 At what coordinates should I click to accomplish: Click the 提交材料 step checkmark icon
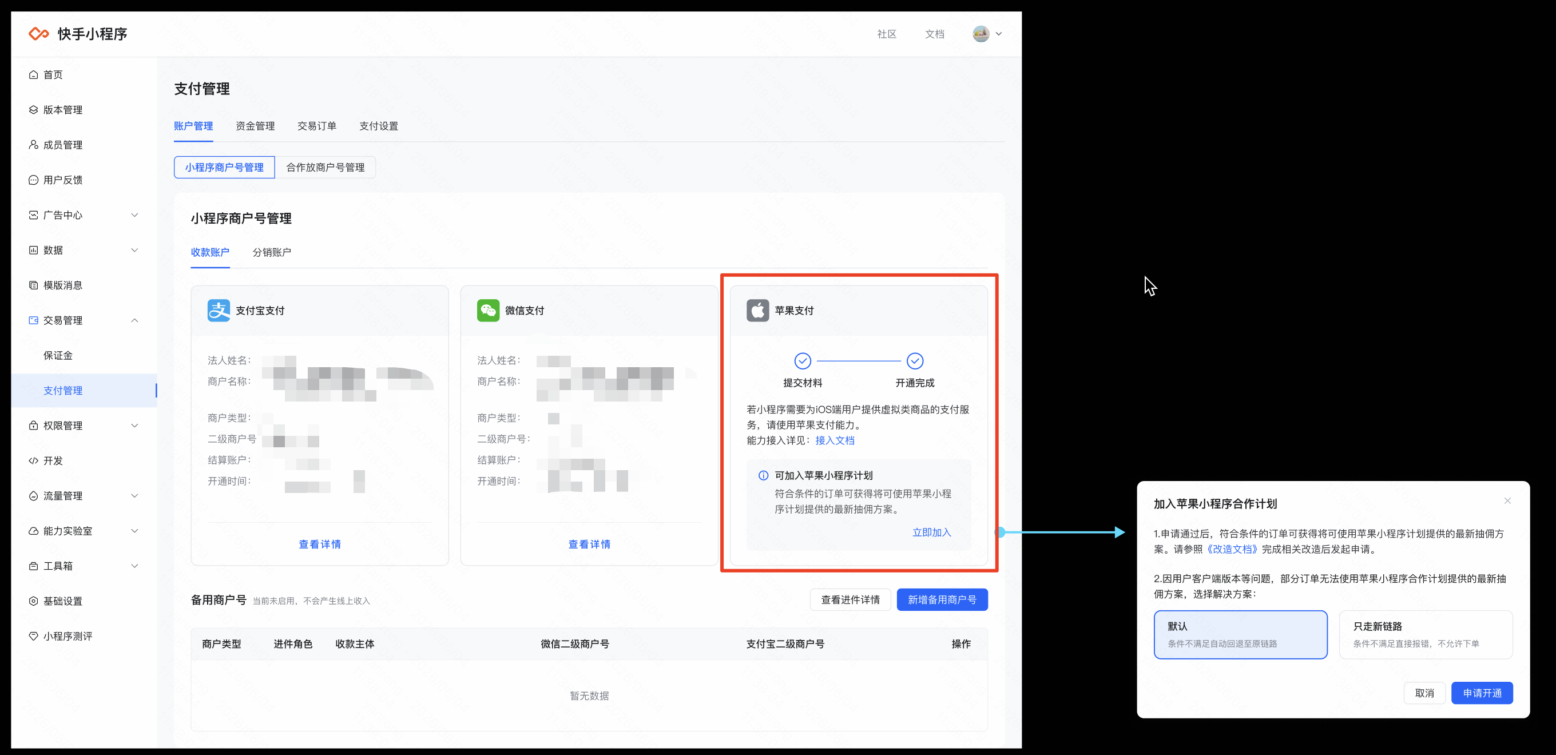802,361
